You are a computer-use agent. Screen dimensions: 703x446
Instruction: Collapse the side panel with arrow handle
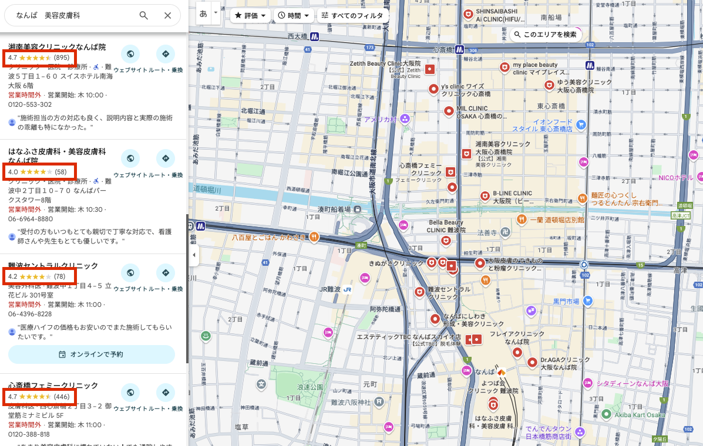(194, 255)
